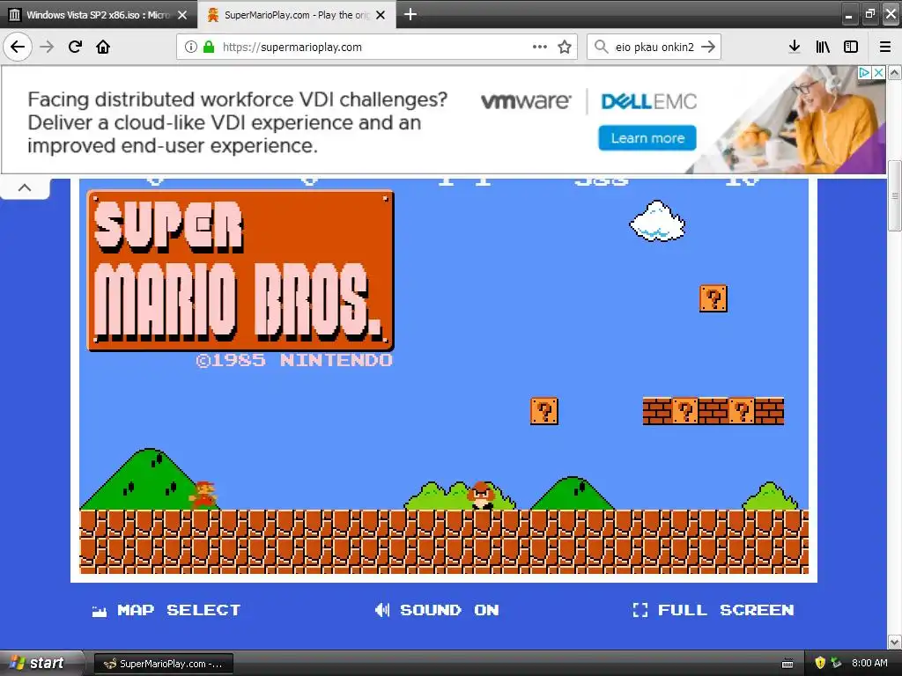
Task: Click the page scrollbar down arrow
Action: (x=895, y=641)
